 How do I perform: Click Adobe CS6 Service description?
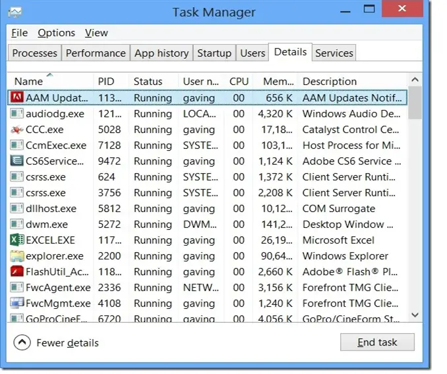pyautogui.click(x=352, y=161)
